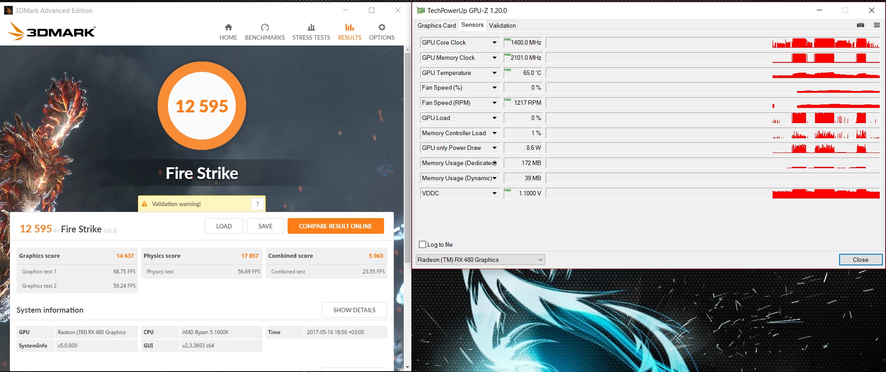Go to 3DMark Home icon
886x372 pixels.
pyautogui.click(x=228, y=27)
